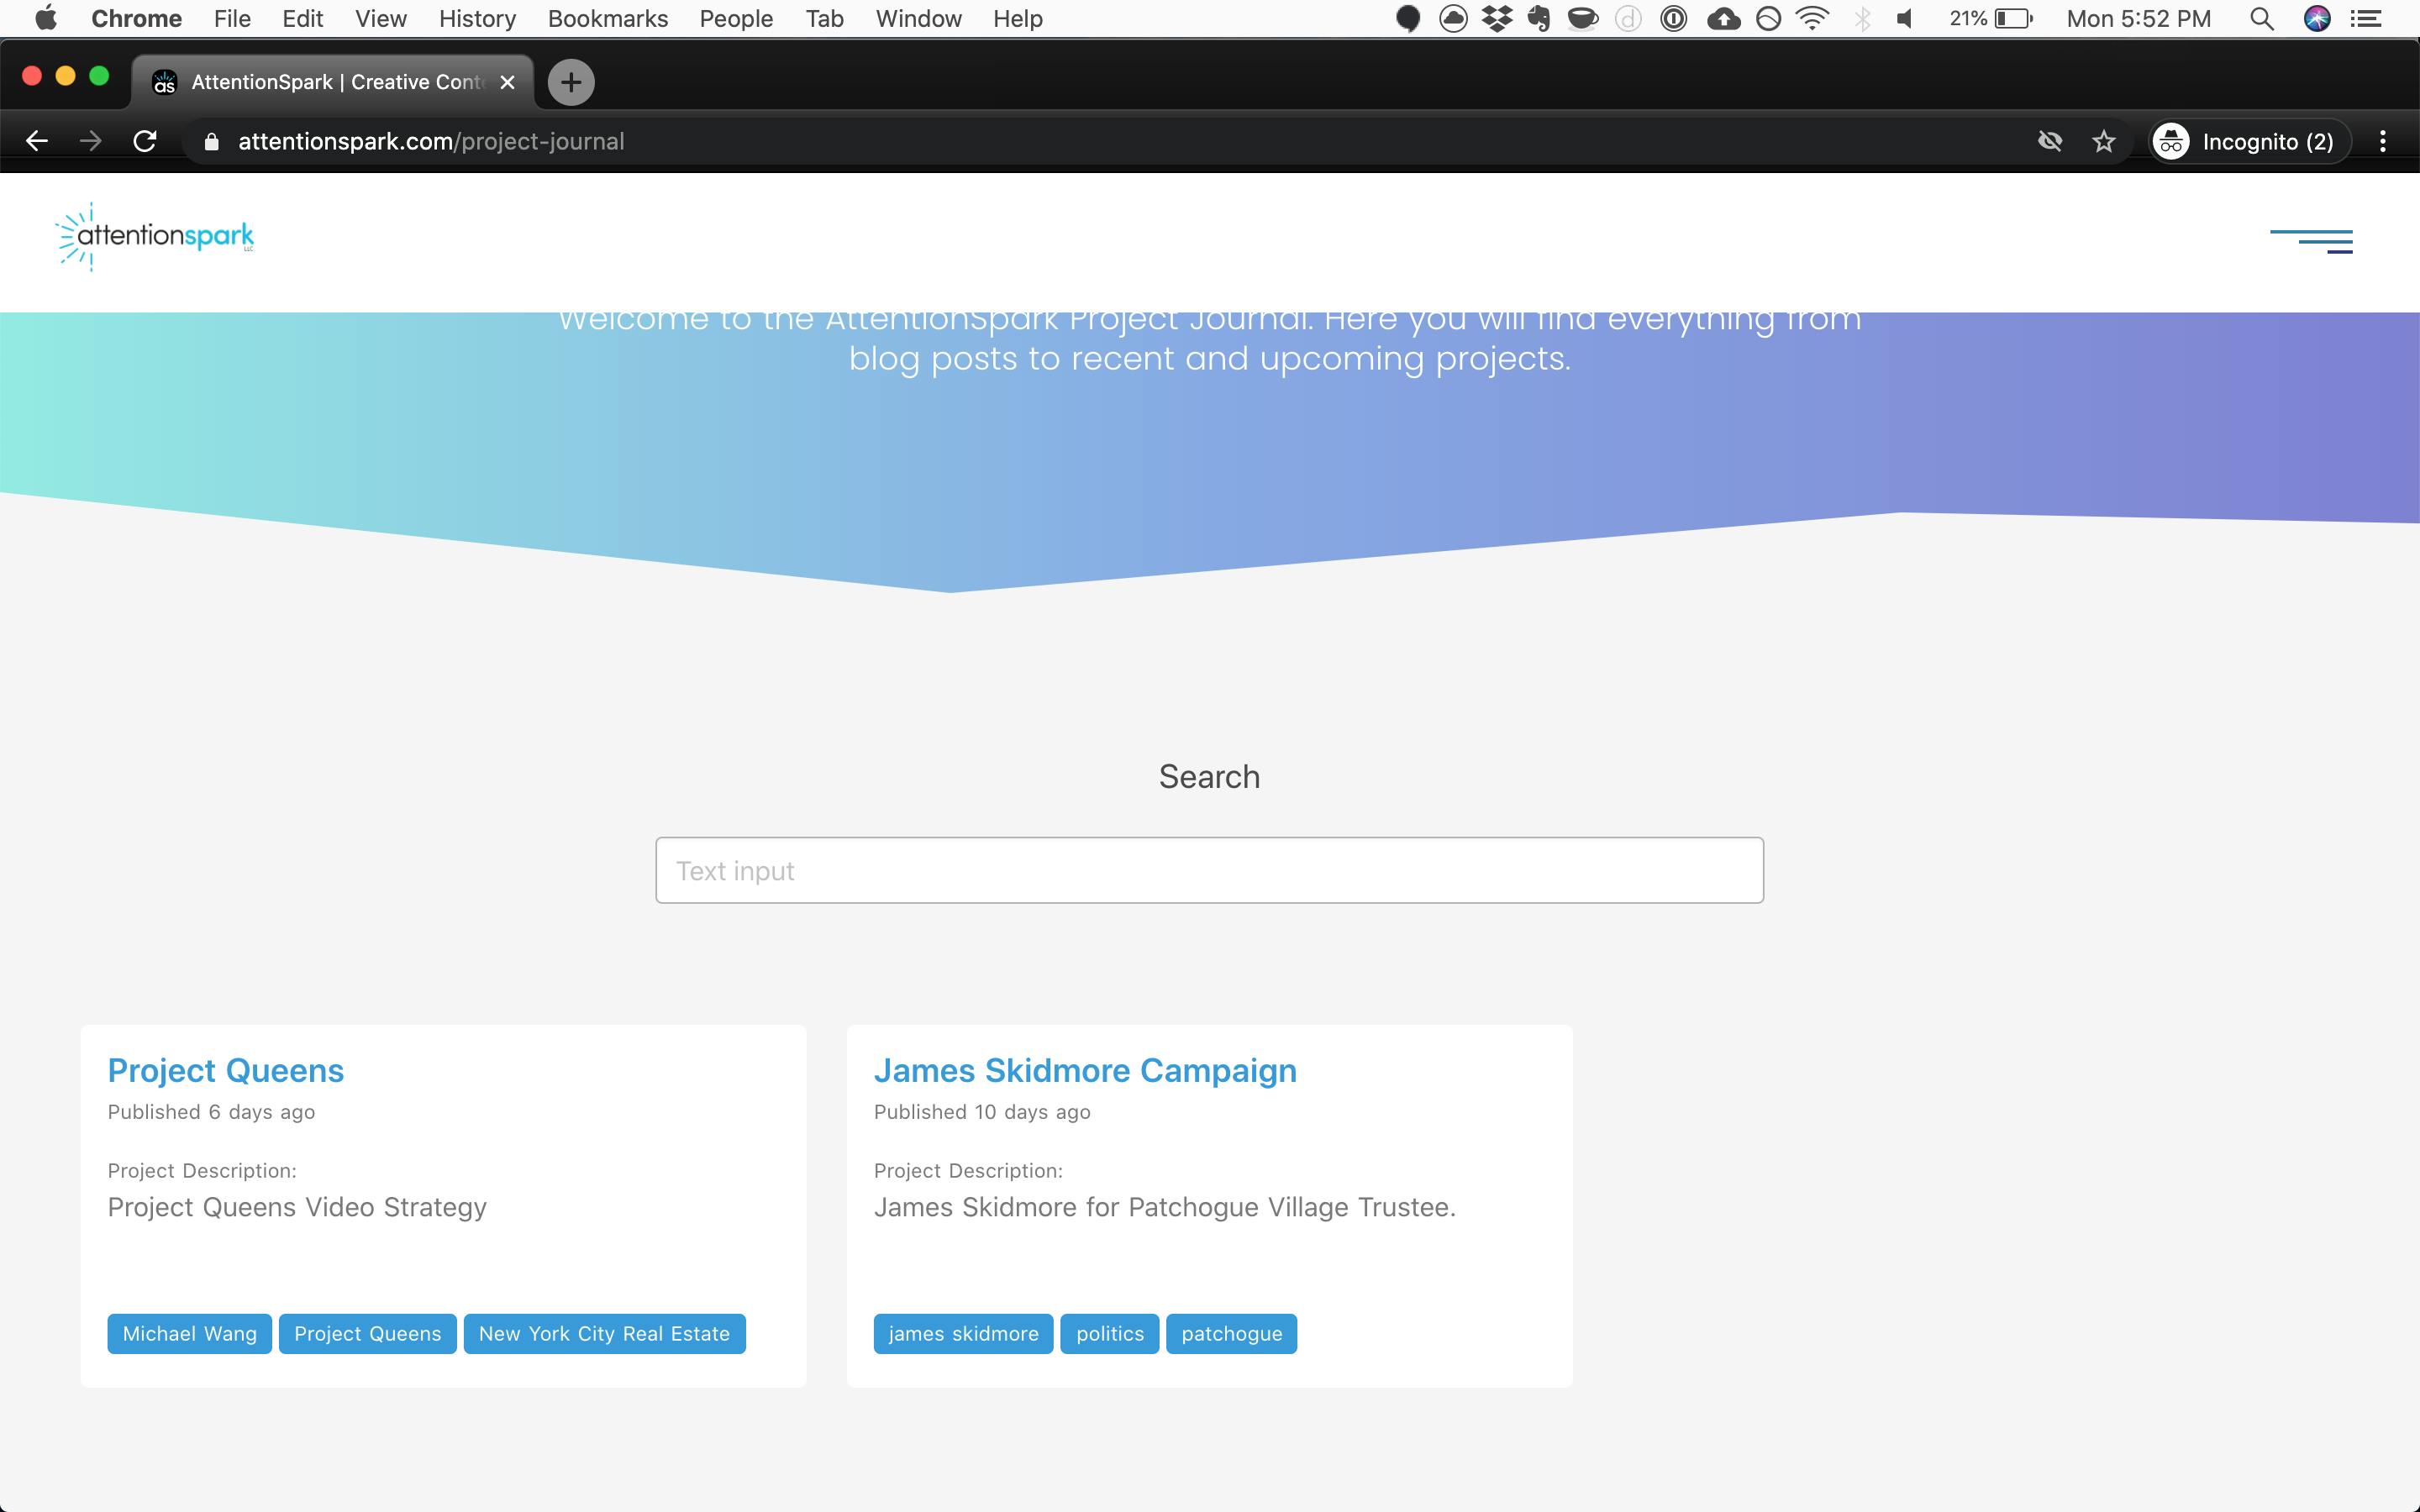Filter by Project Queens tag

tap(367, 1333)
